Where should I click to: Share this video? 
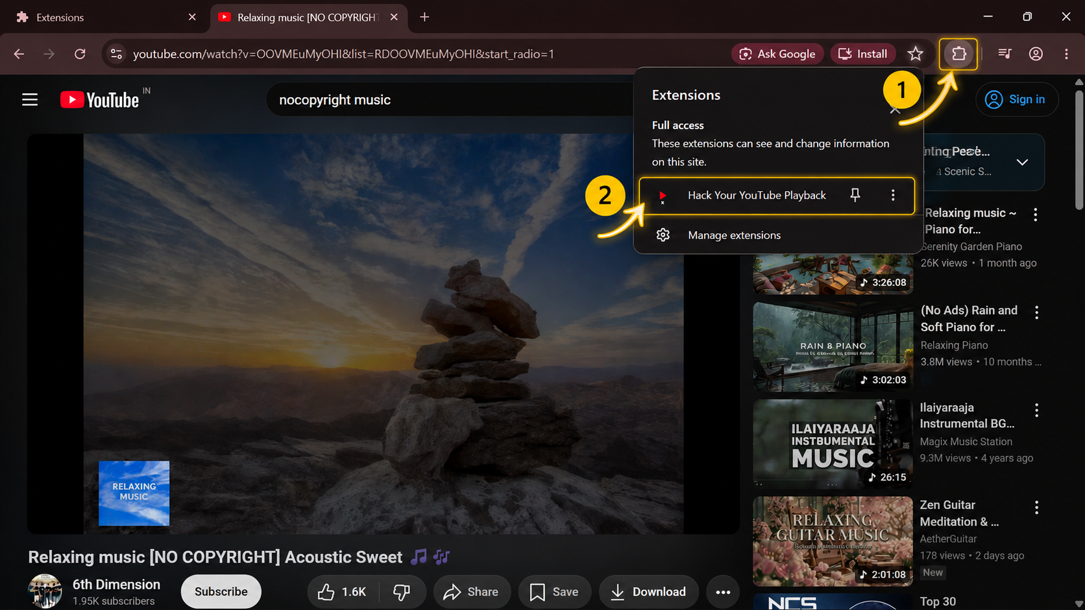pos(472,592)
